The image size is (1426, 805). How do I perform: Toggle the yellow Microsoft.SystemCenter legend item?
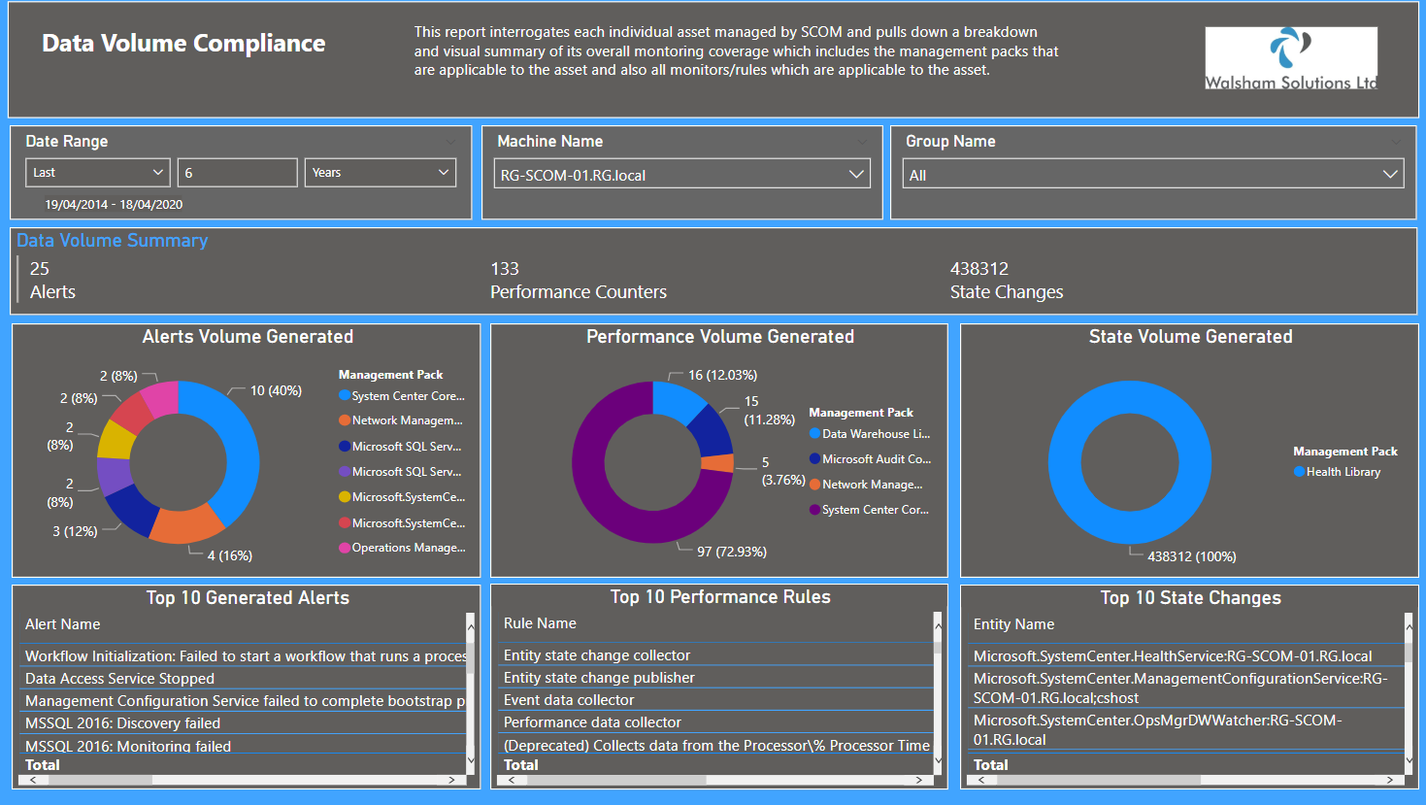click(347, 496)
